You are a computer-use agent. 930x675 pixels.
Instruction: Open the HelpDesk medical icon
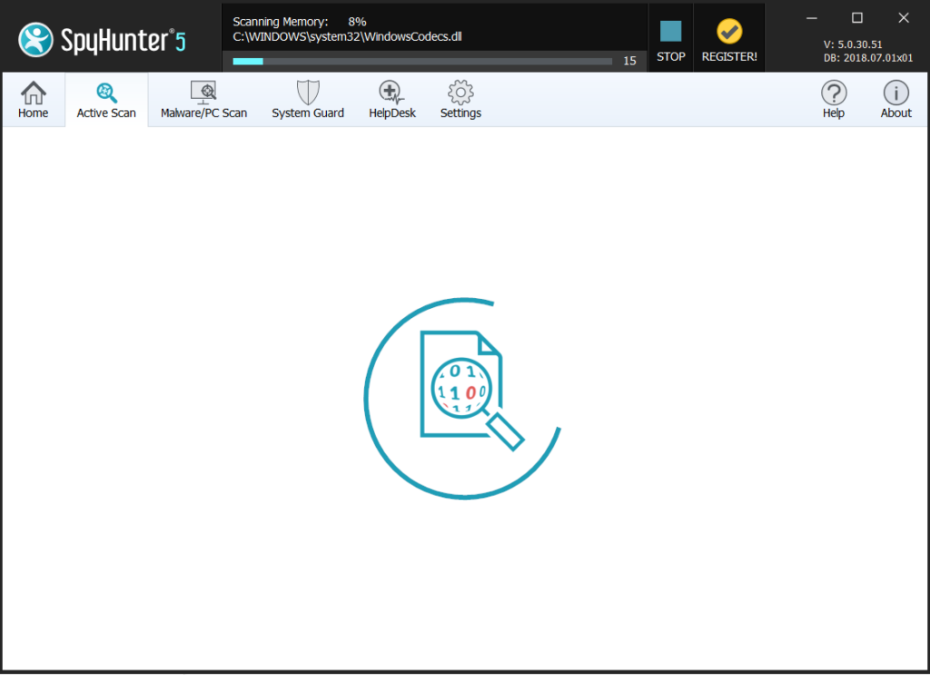pyautogui.click(x=391, y=93)
